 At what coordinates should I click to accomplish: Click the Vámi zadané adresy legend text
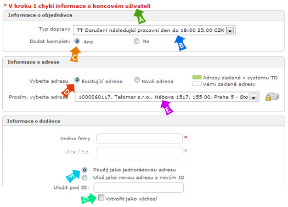pos(229,84)
